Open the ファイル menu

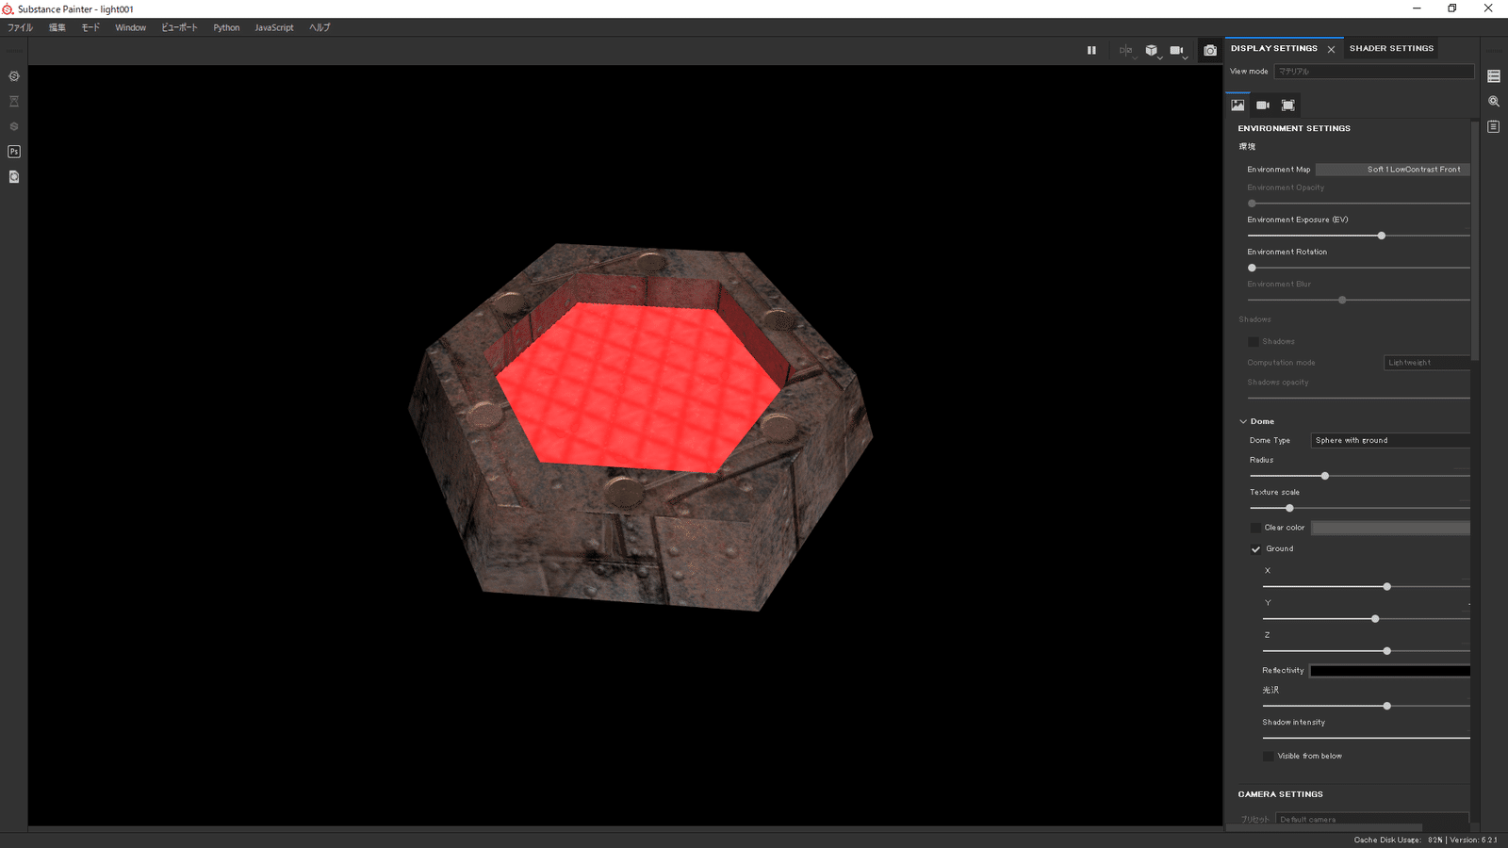(20, 27)
